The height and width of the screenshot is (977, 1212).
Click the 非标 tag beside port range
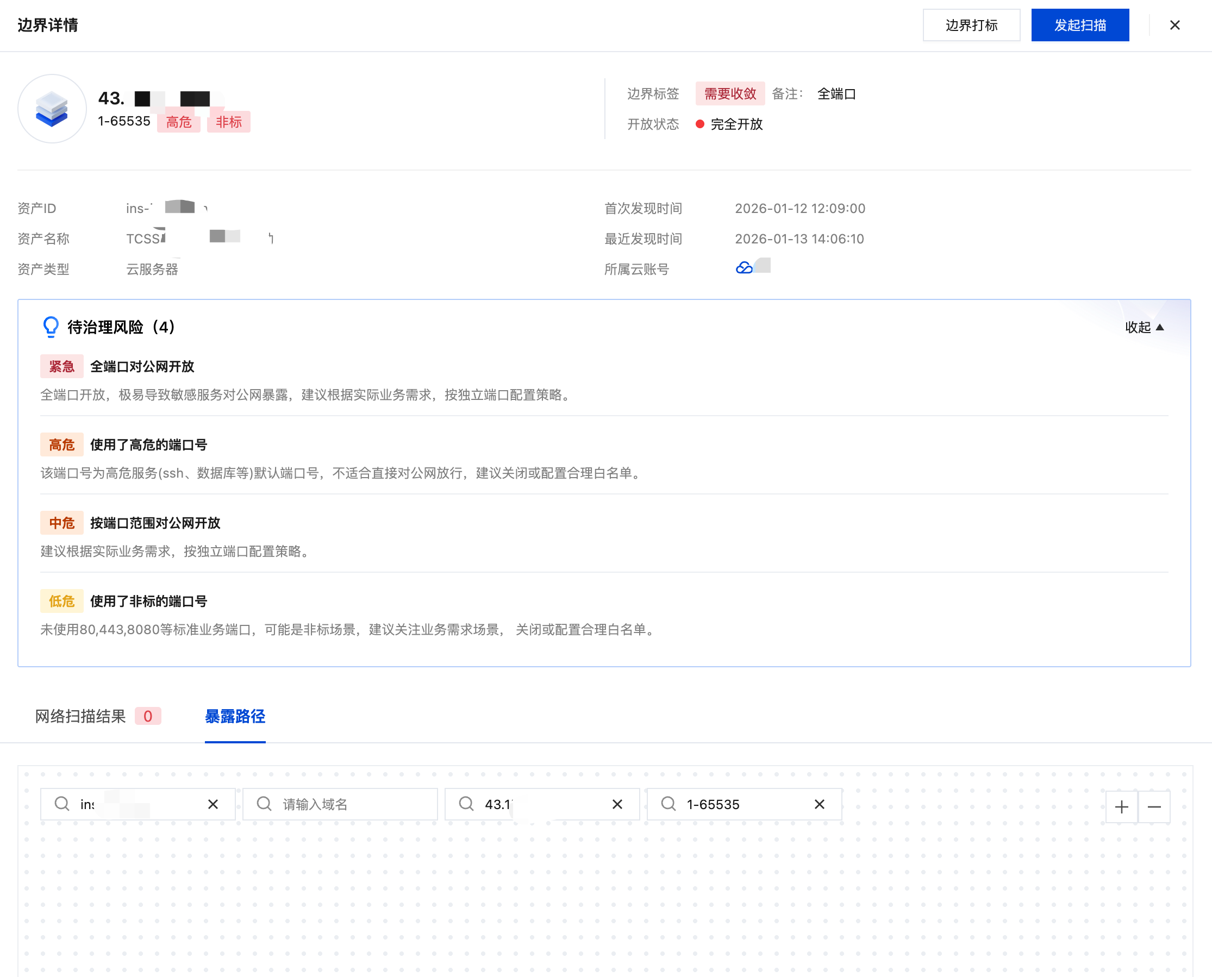(228, 122)
